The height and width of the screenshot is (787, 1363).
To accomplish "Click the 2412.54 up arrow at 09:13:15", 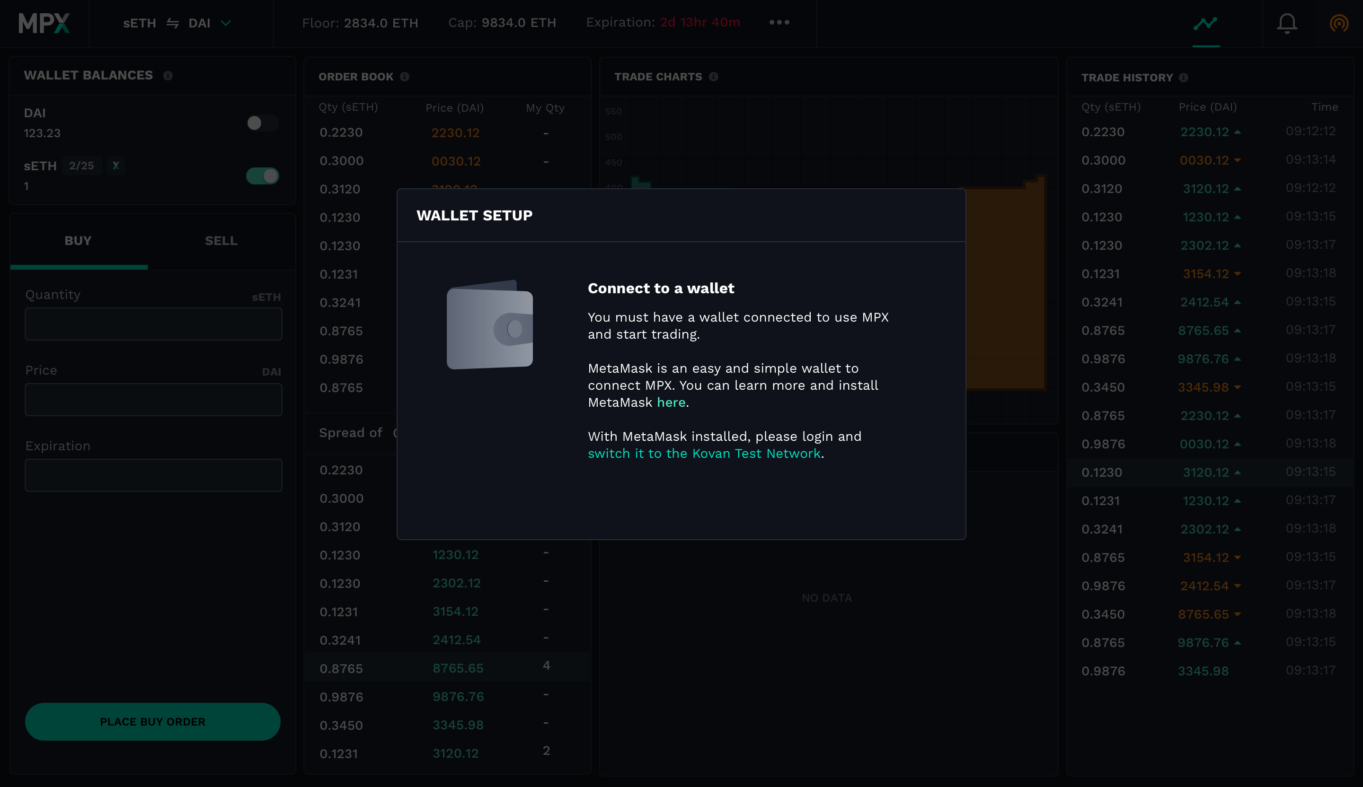I will 1238,303.
